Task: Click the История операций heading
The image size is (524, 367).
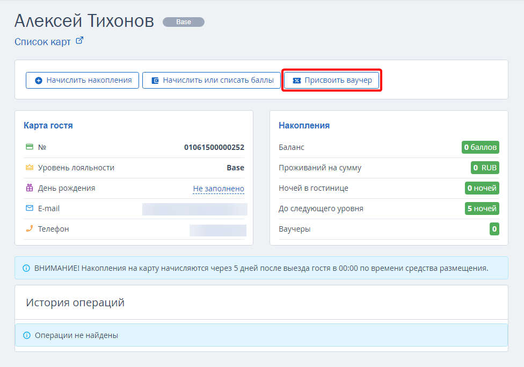Action: click(x=75, y=303)
